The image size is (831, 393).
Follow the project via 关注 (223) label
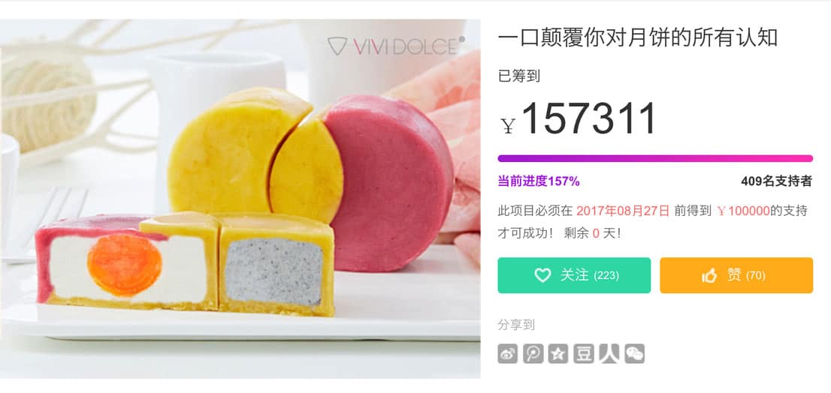coord(589,275)
